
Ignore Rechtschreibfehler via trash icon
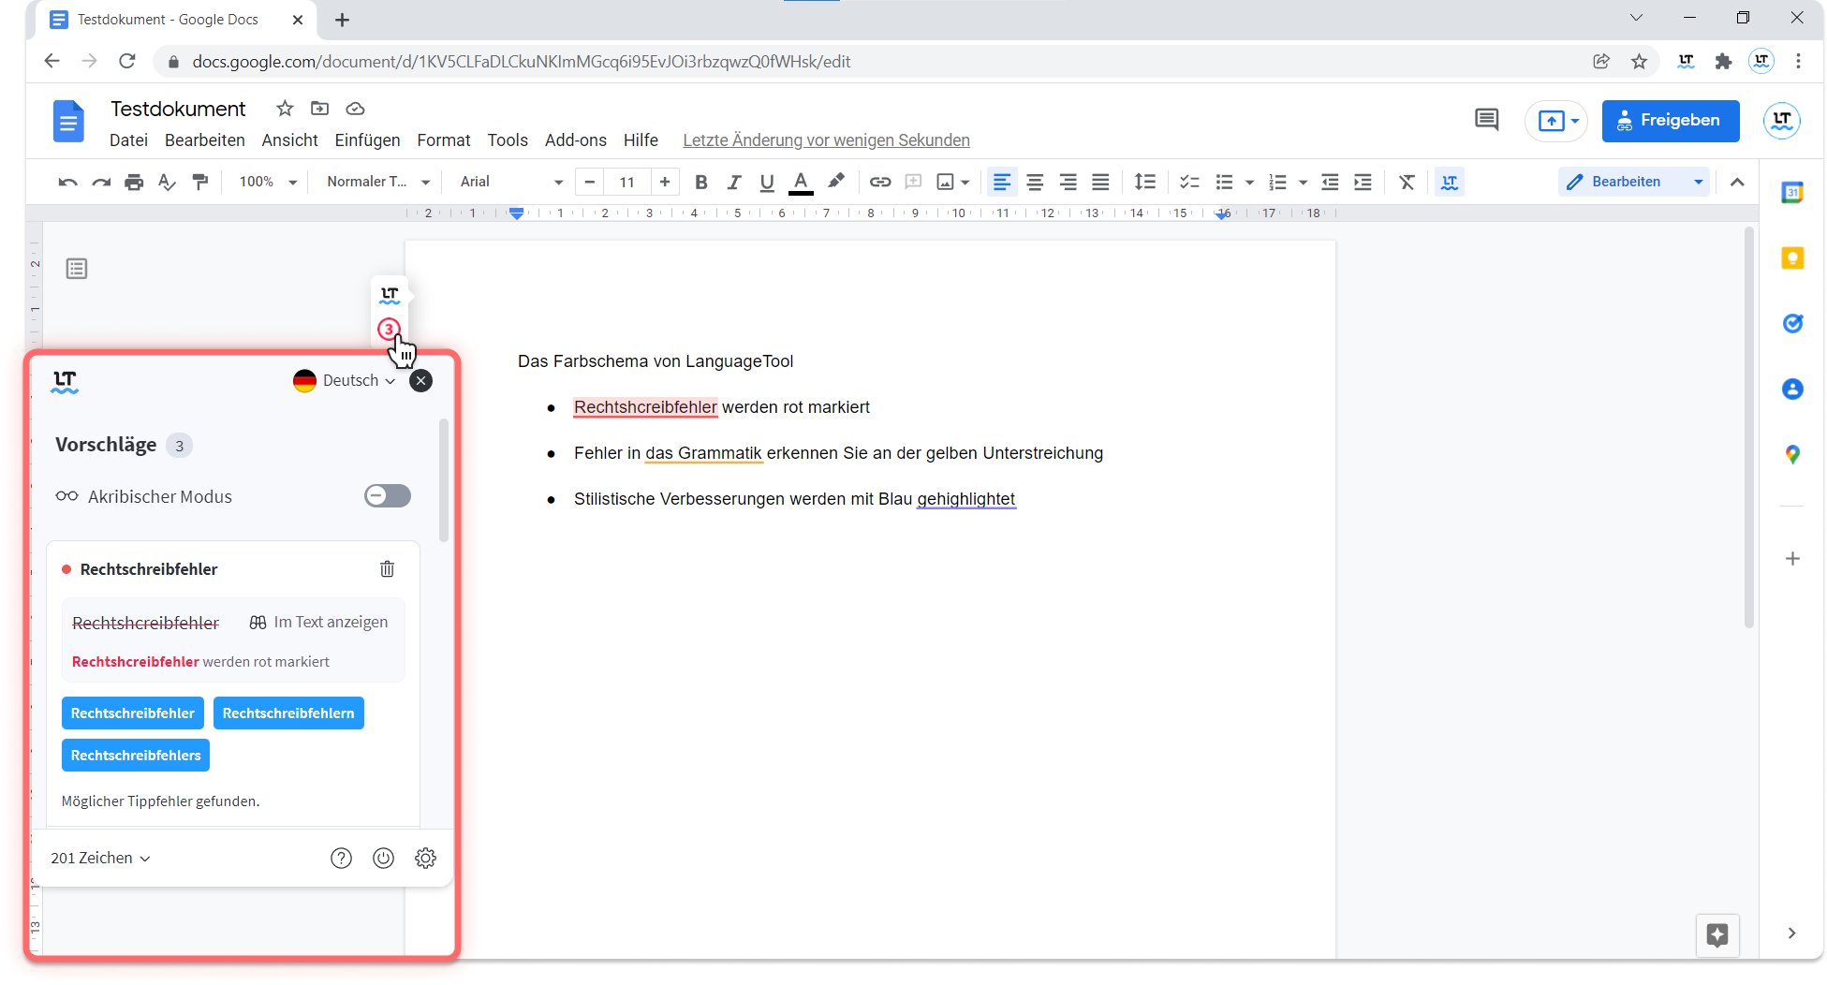[x=387, y=569]
